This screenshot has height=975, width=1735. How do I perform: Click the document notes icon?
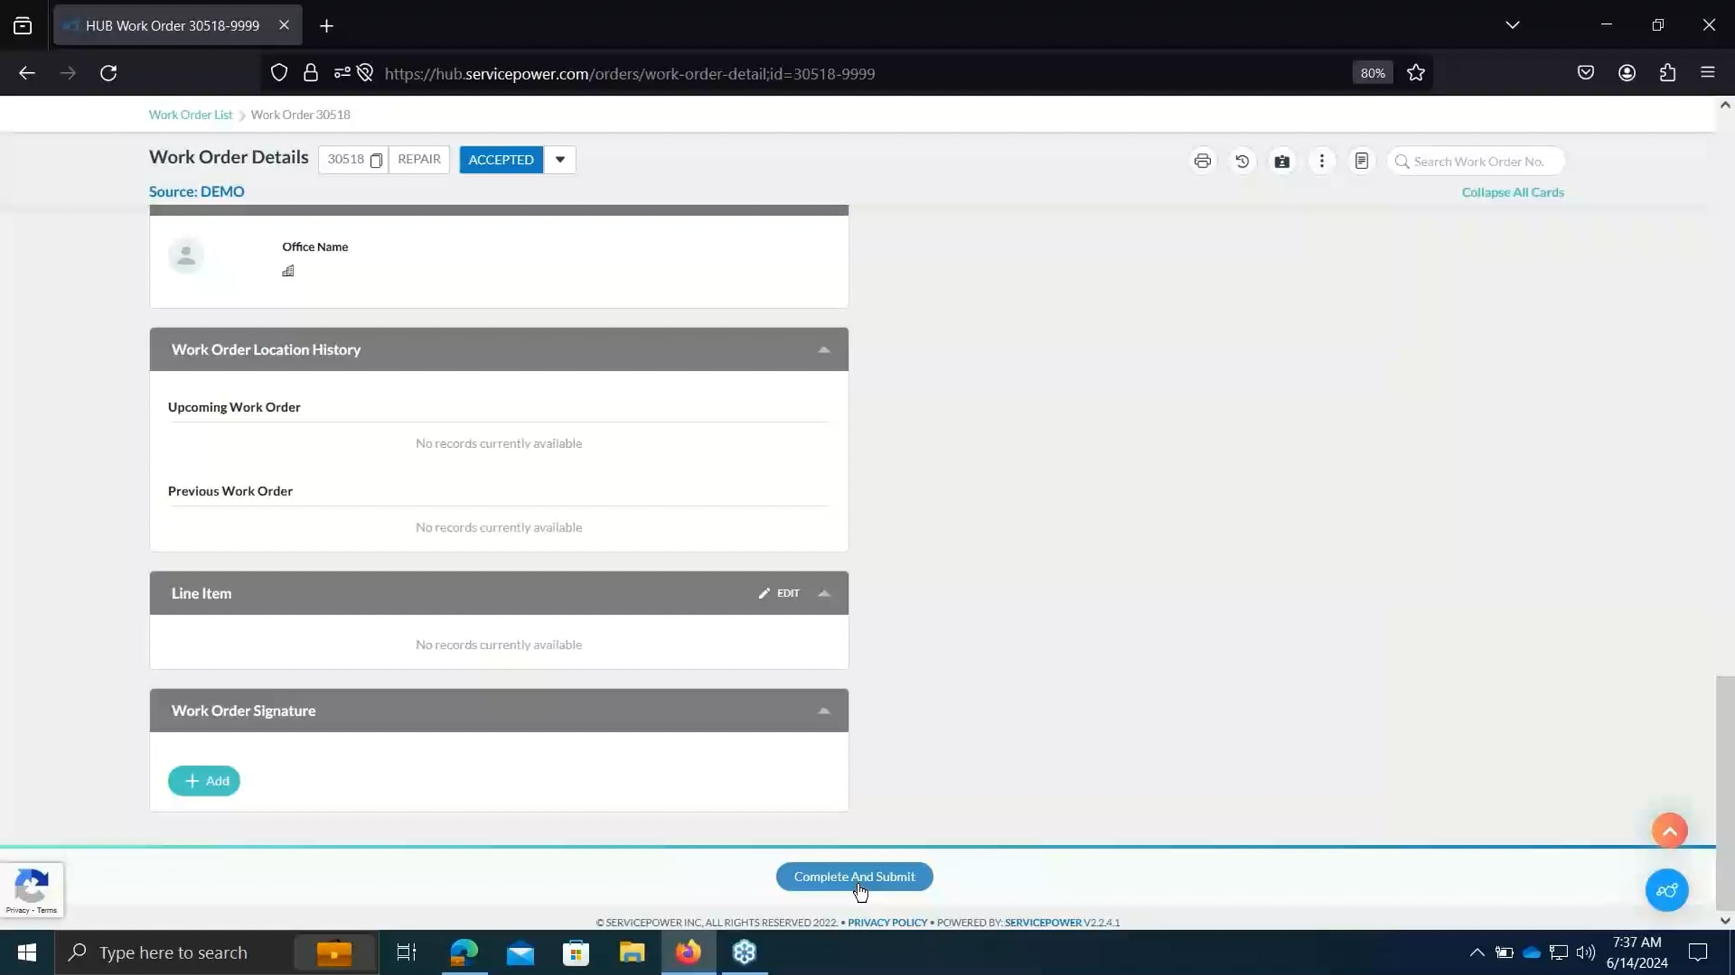point(1361,161)
